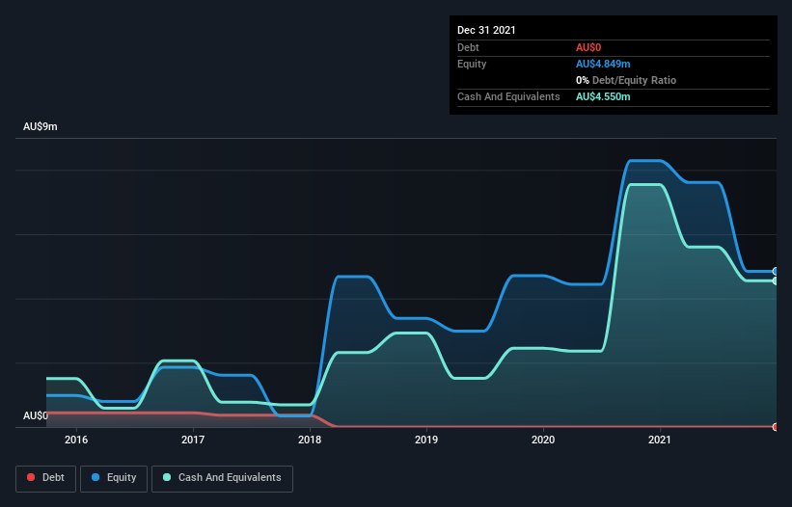
Task: Click the blue Equity endpoint marker
Action: 776,272
